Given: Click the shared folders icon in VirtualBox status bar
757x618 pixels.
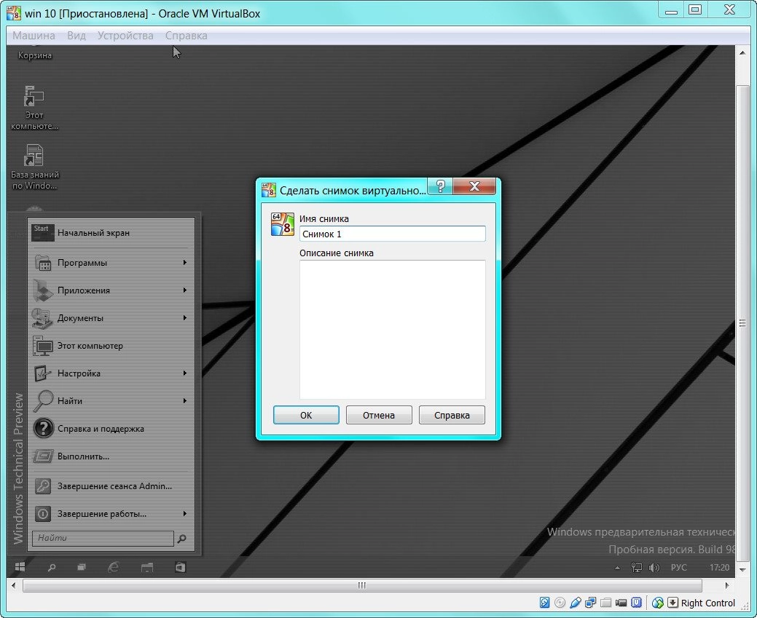Looking at the screenshot, I should click(x=606, y=603).
